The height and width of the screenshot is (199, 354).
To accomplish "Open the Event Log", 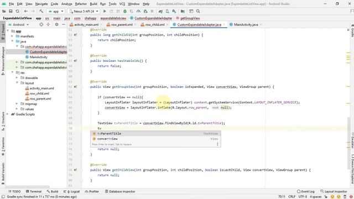I will [306, 191].
